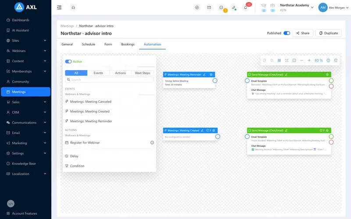Open the phone call icon in header
Image resolution: width=351 pixels, height=219 pixels.
coord(233,7)
